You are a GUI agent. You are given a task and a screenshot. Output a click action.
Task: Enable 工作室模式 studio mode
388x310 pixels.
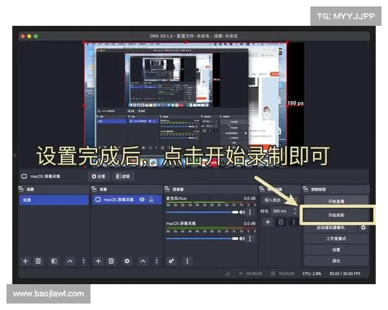tap(336, 238)
